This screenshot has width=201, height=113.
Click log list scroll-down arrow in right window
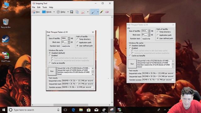[173, 67]
